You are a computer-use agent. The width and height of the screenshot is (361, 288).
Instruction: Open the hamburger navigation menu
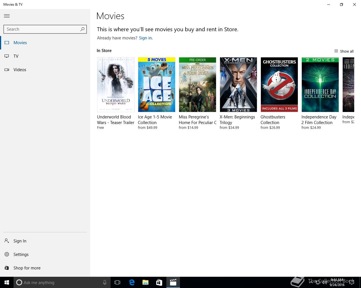pos(7,16)
